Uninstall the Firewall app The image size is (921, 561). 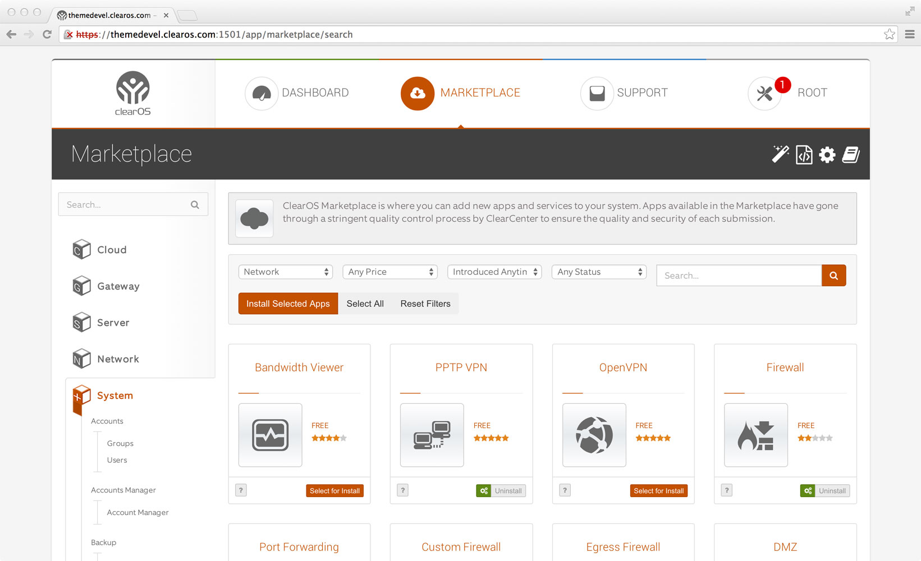824,491
